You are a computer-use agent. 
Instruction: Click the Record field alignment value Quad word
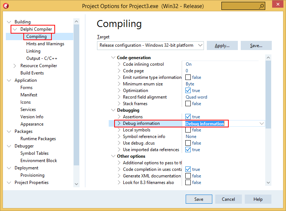click(x=196, y=97)
